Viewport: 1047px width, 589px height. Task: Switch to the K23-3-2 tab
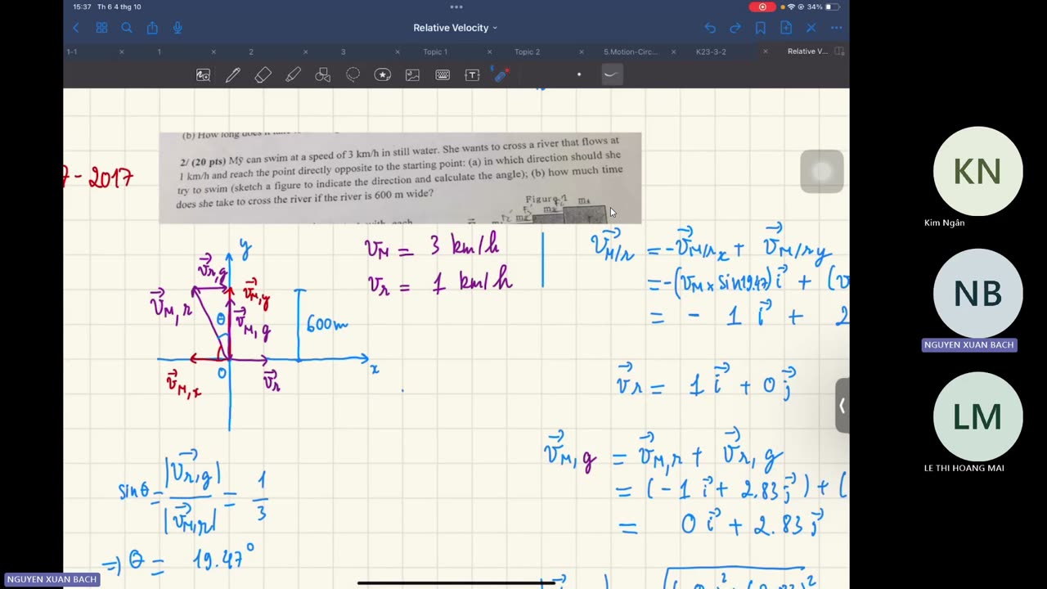pos(711,52)
